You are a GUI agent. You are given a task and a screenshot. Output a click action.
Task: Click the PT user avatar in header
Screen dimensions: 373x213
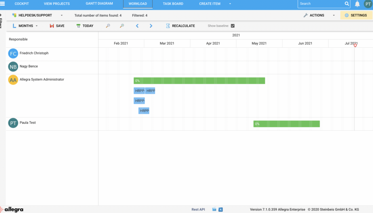[368, 4]
